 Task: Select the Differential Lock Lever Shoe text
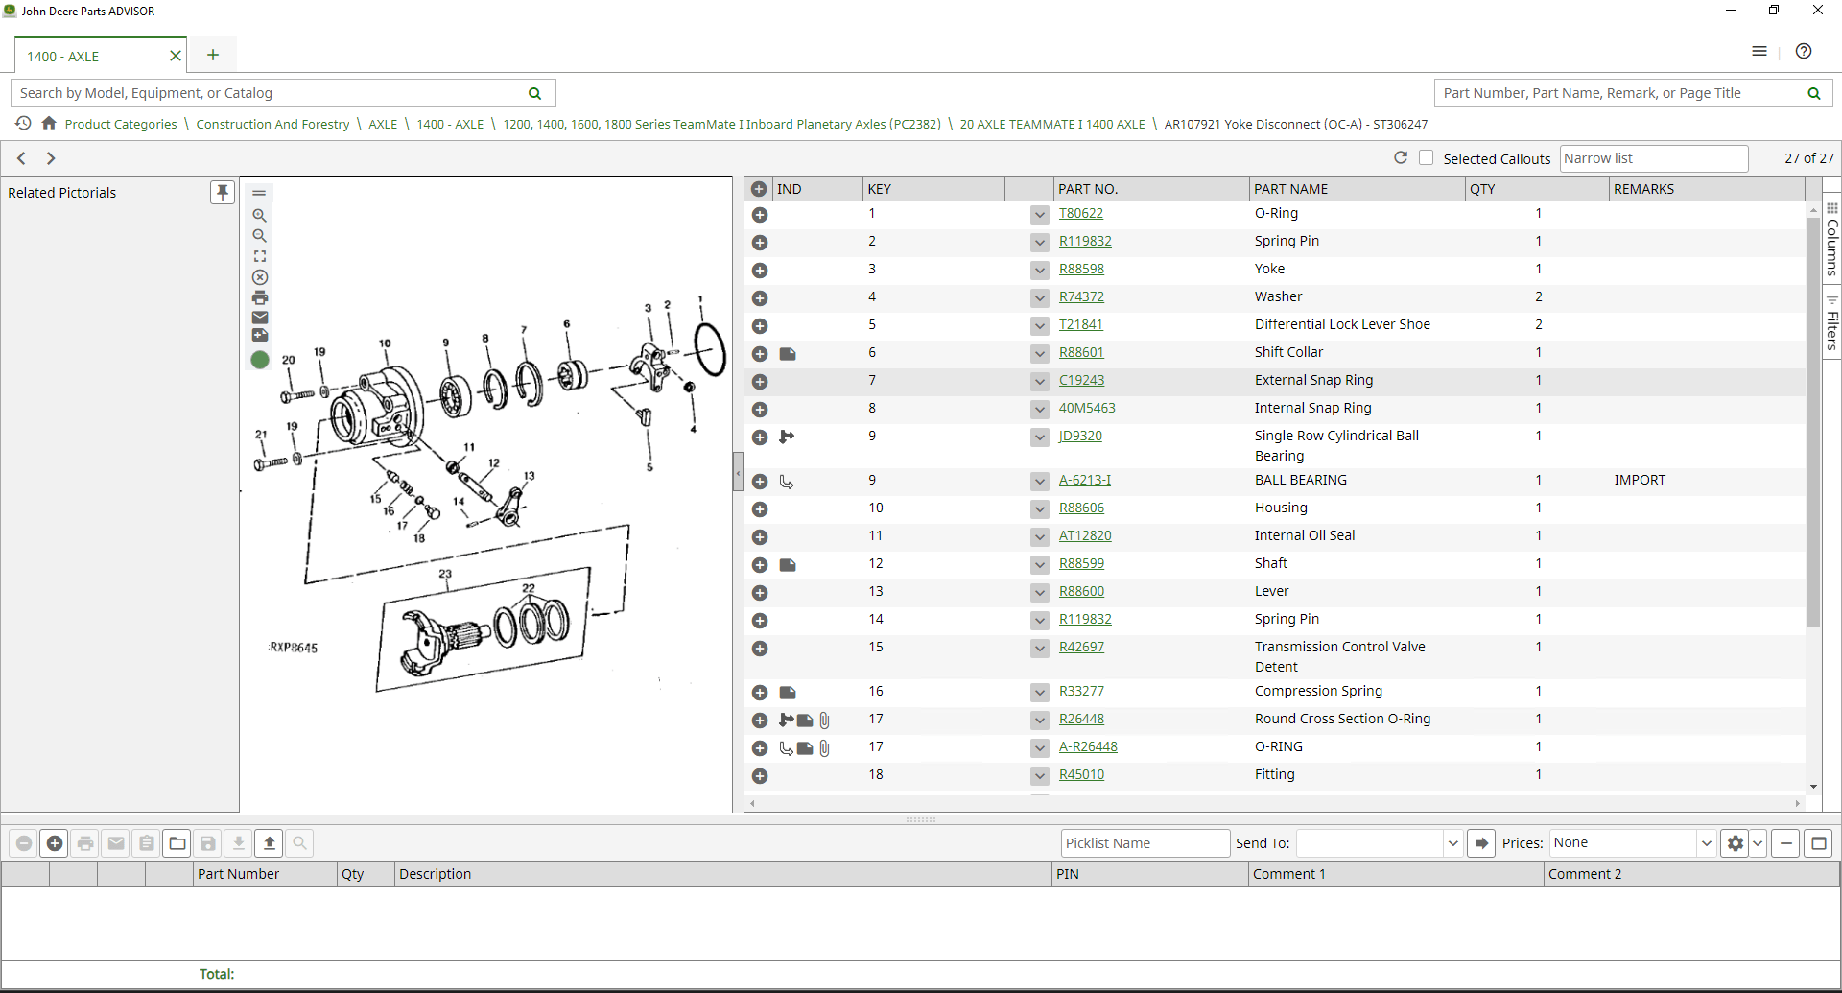(x=1342, y=325)
